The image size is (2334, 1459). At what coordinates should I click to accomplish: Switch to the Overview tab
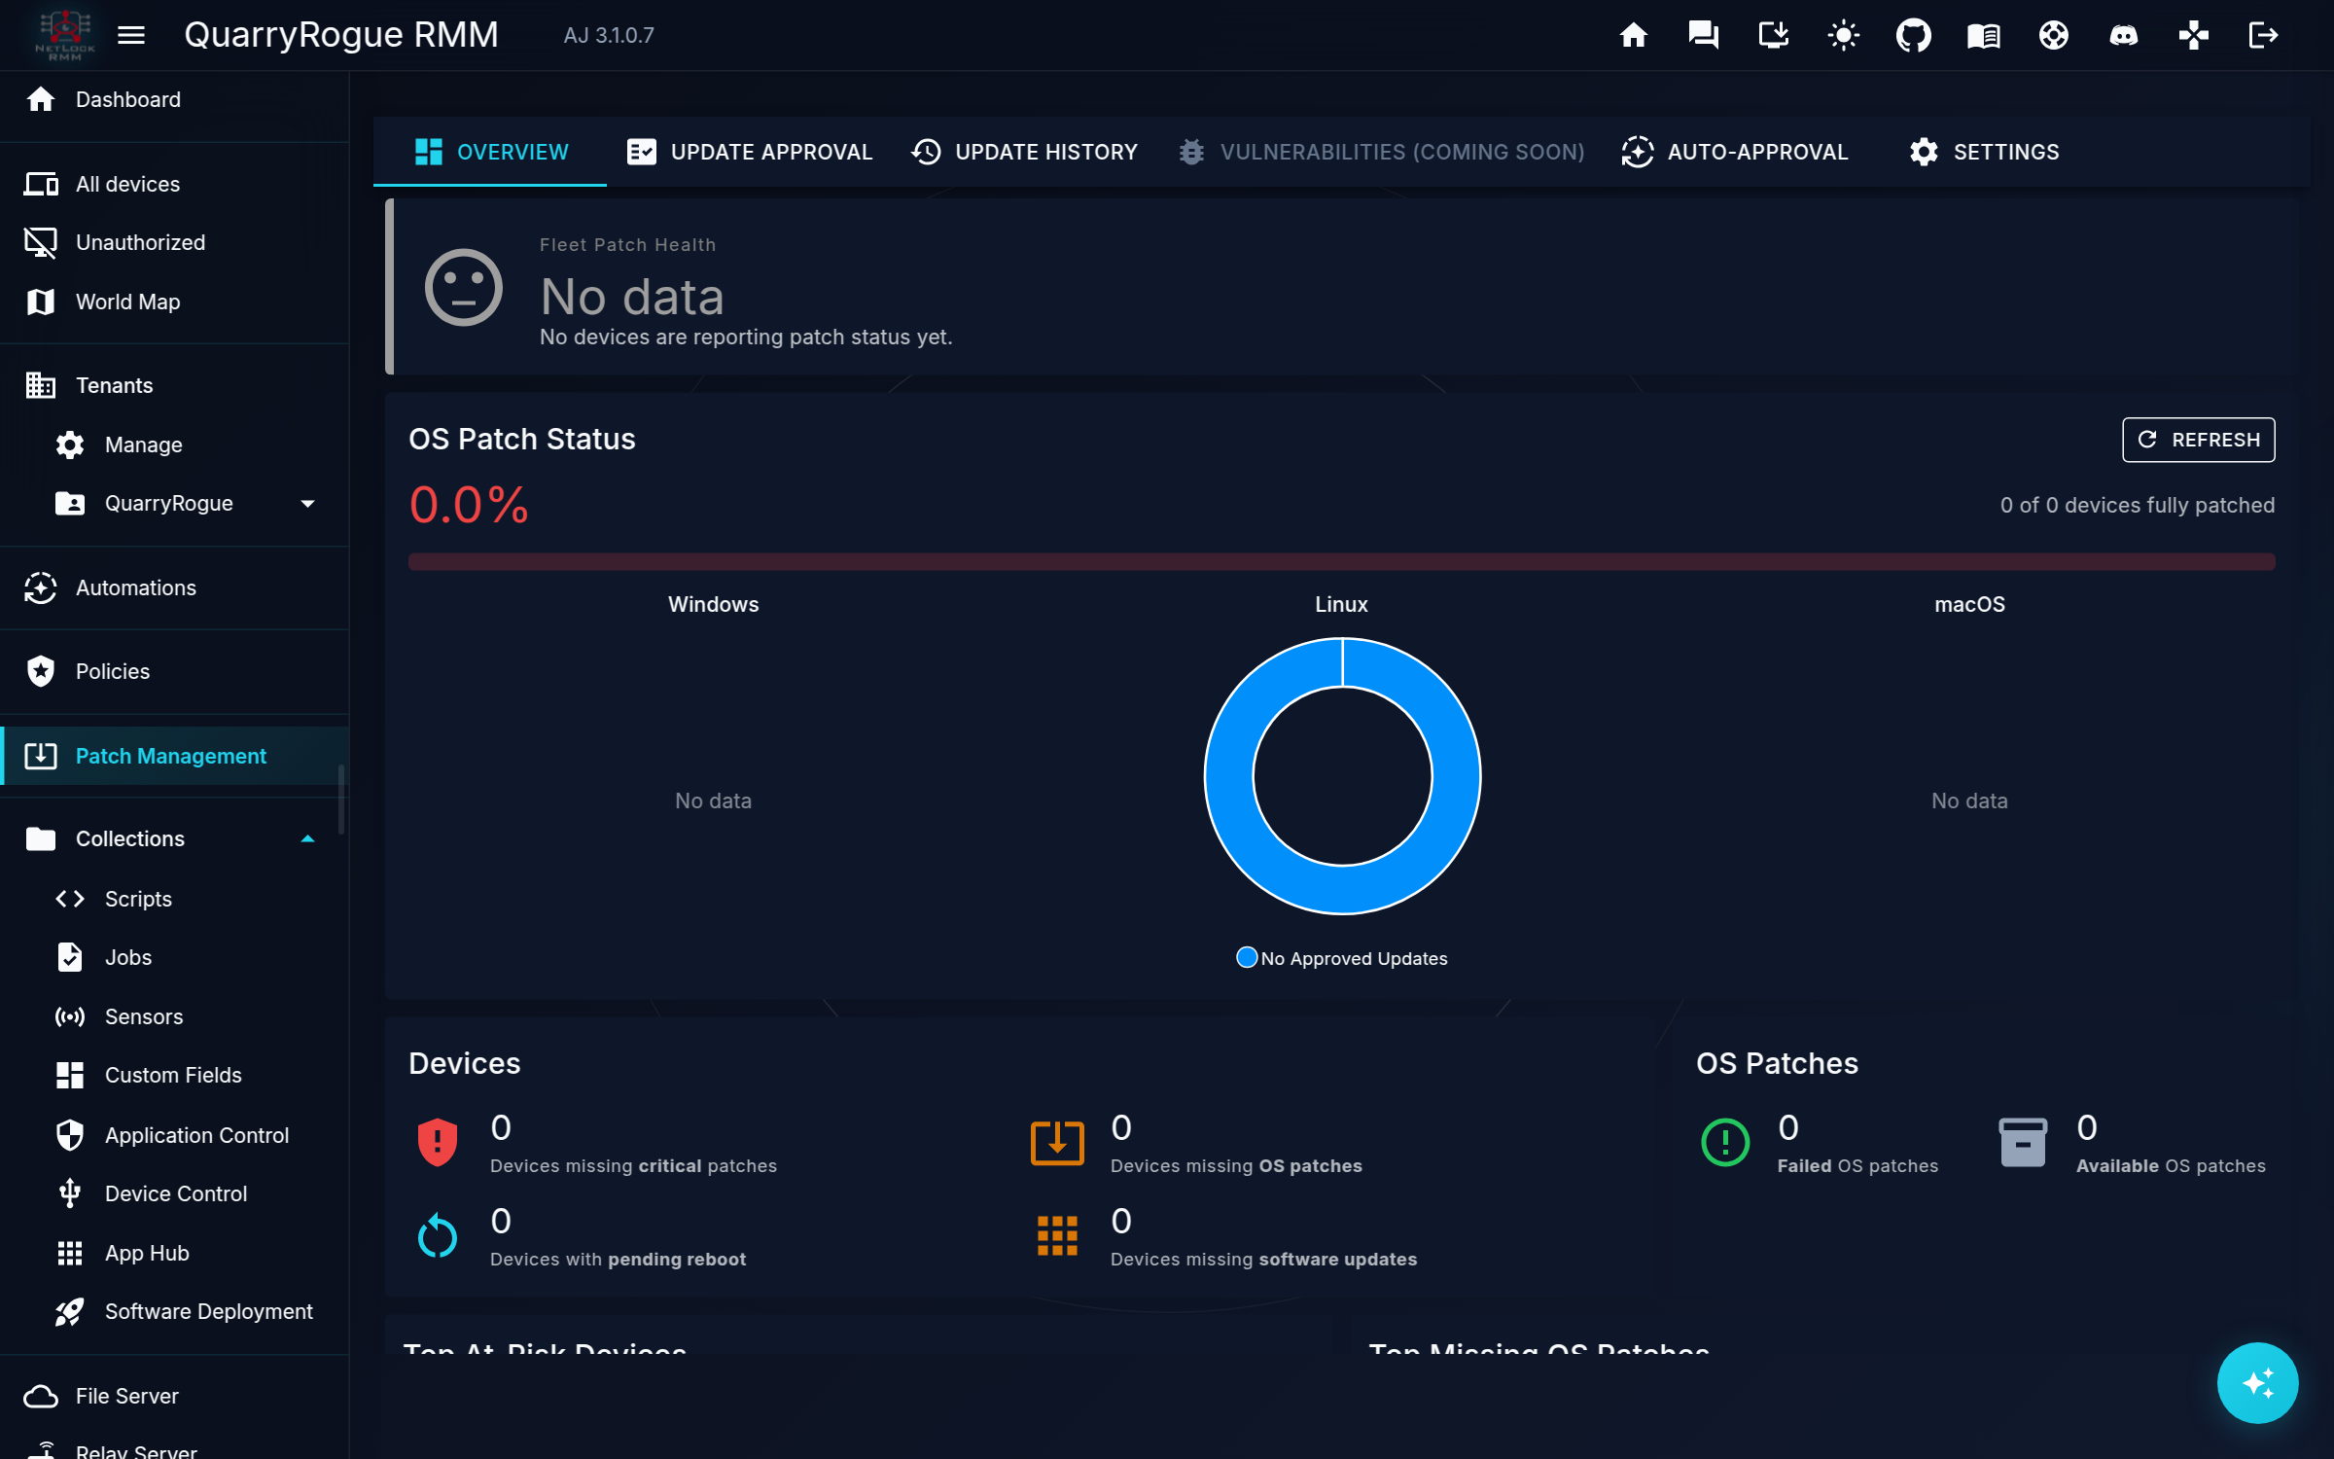(x=490, y=152)
